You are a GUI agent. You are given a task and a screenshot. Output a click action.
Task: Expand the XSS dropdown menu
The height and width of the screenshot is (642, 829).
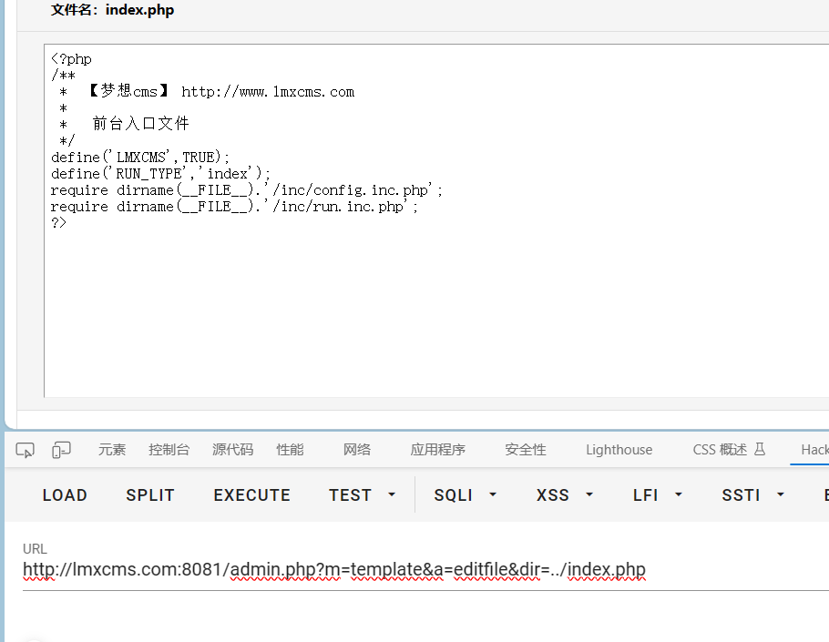pyautogui.click(x=565, y=495)
